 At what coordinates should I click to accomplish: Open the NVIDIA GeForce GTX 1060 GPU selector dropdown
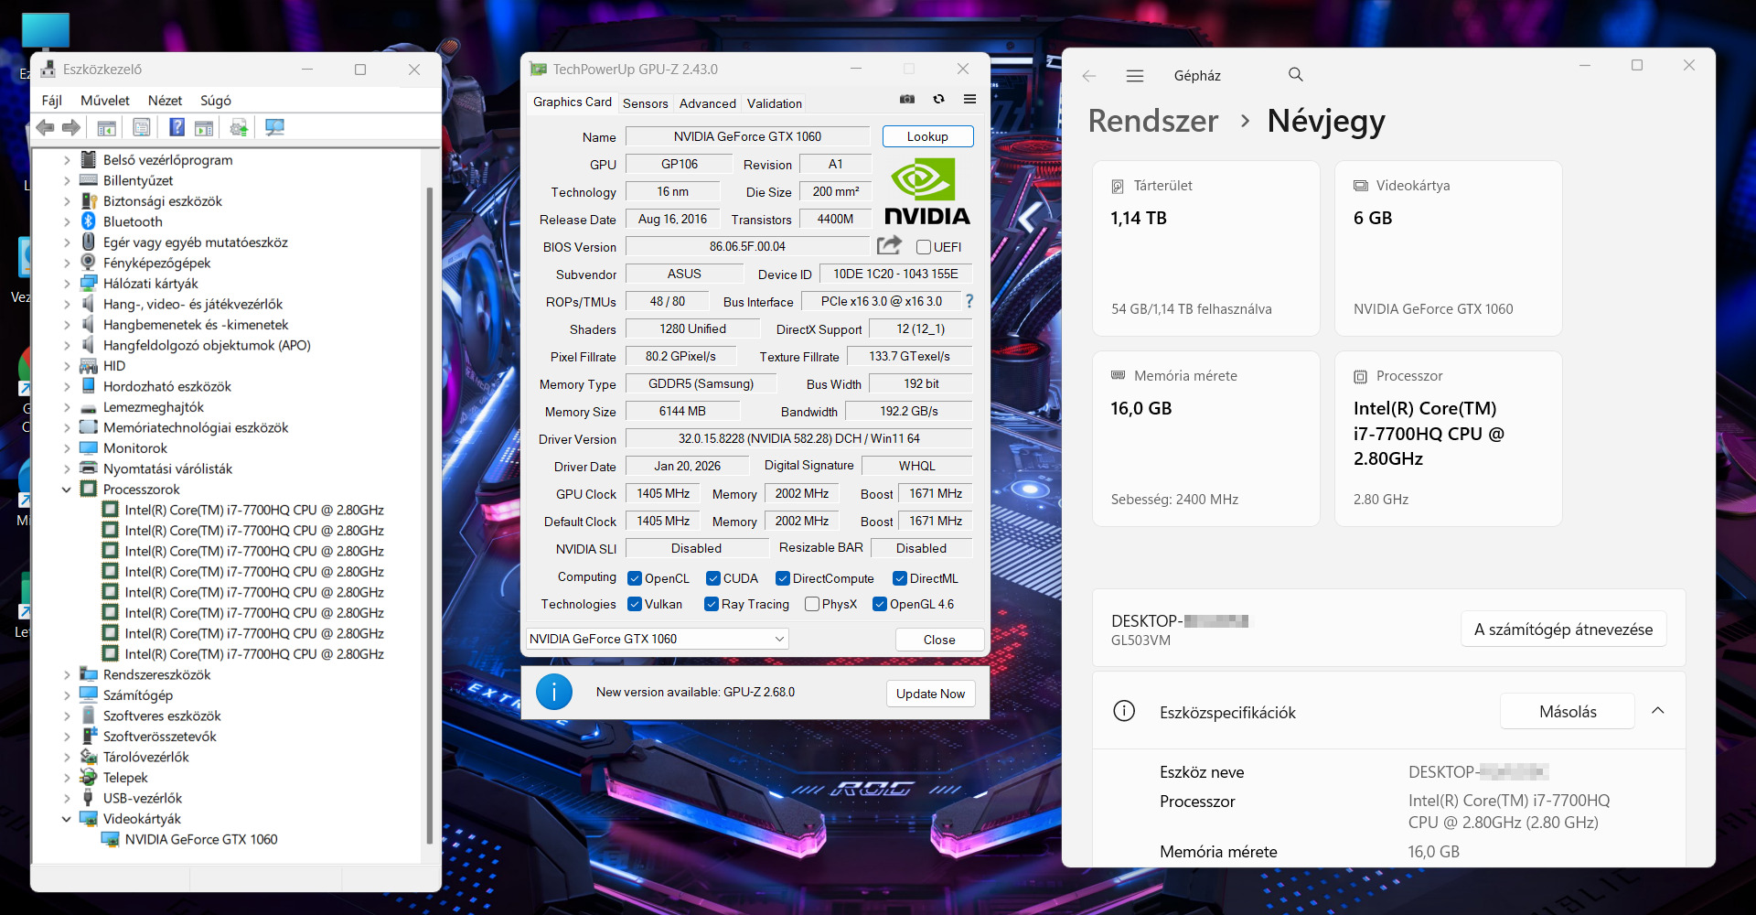pyautogui.click(x=658, y=639)
